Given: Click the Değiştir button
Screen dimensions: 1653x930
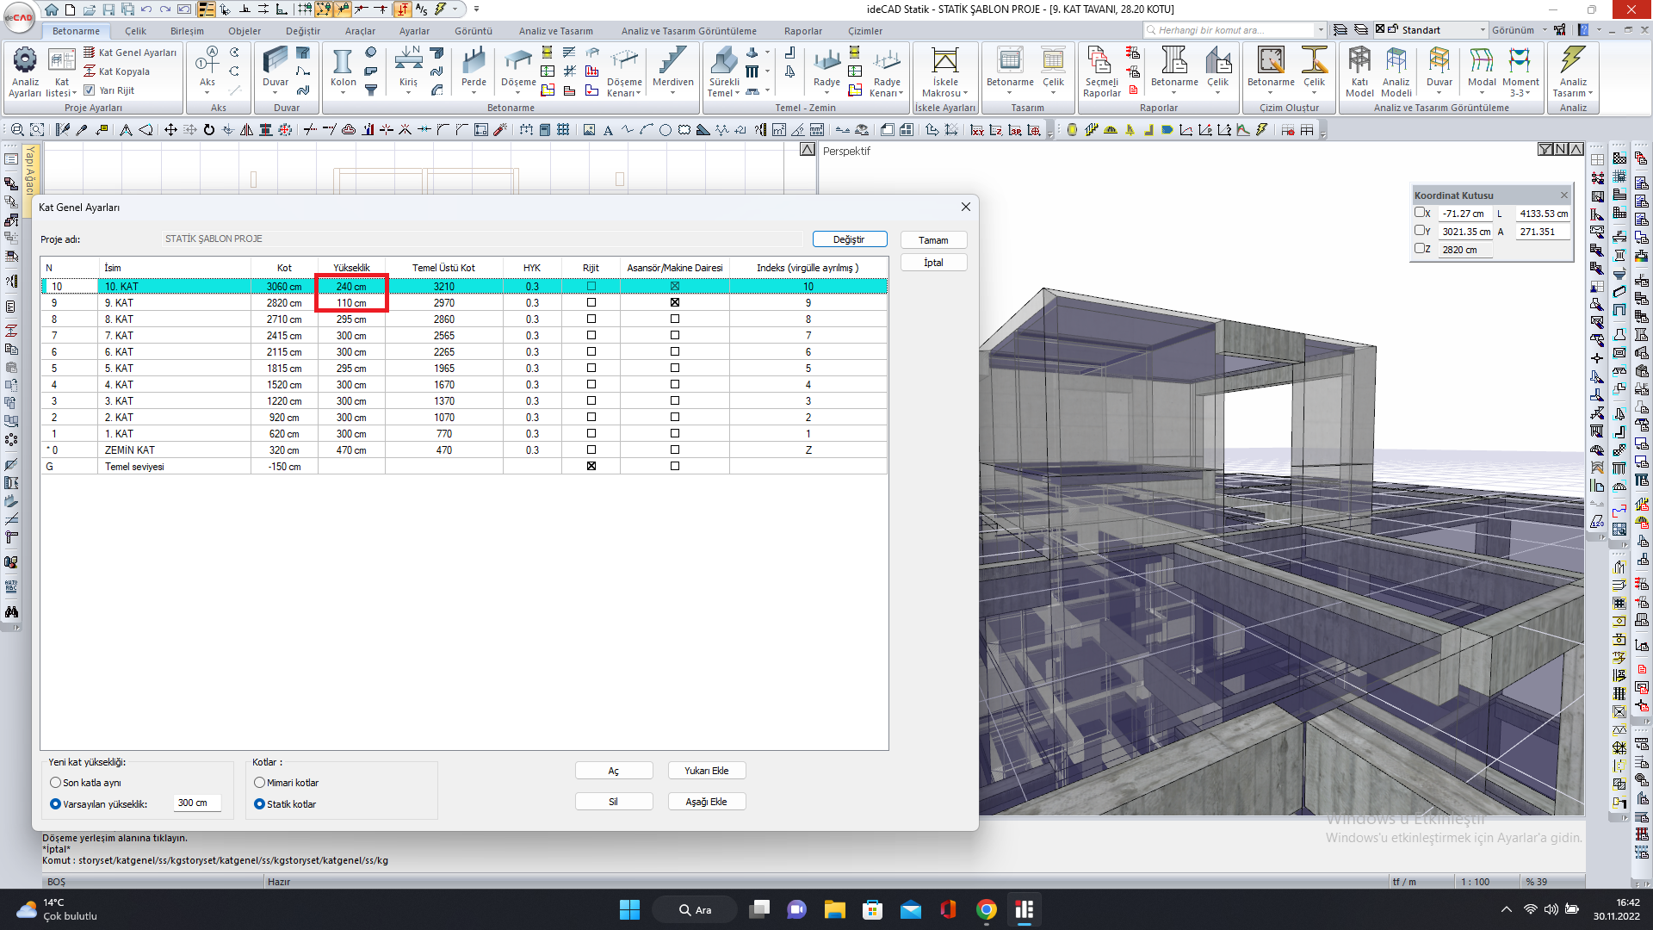Looking at the screenshot, I should [x=849, y=239].
